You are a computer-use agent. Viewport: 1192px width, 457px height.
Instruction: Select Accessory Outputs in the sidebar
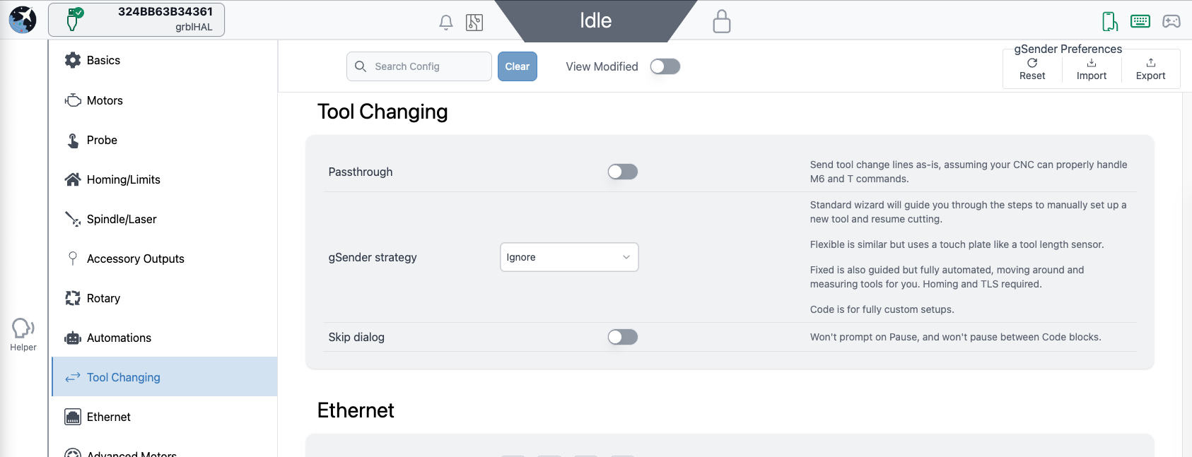[x=135, y=259]
